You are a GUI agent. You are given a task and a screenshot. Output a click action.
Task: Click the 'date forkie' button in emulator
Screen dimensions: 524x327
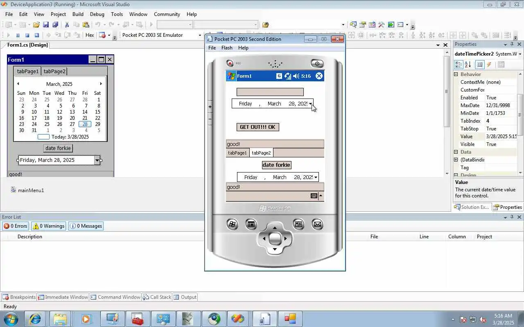276,165
